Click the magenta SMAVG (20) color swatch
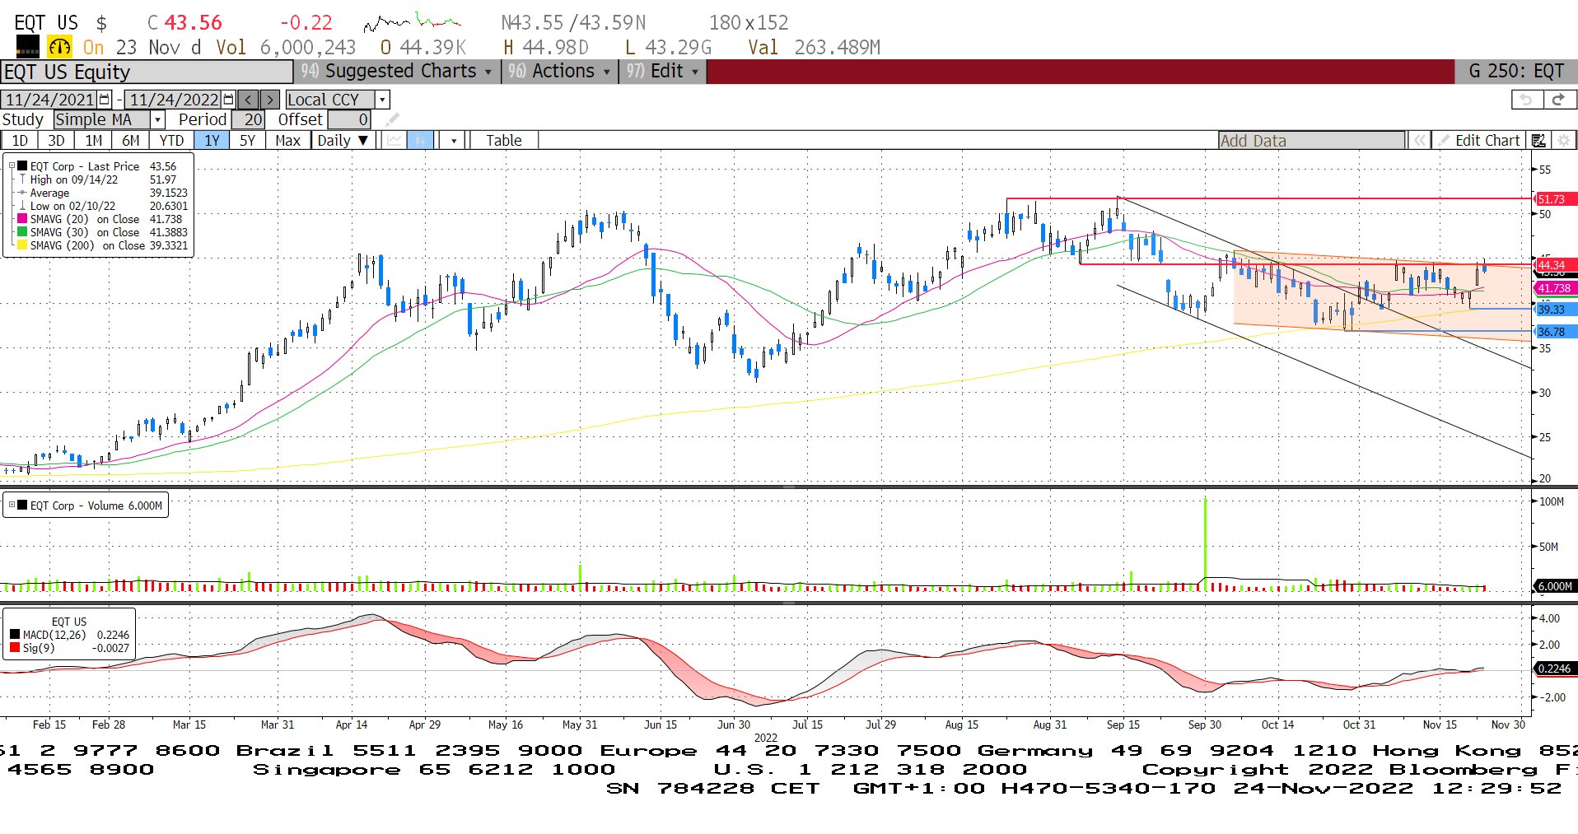The height and width of the screenshot is (834, 1578). (23, 219)
